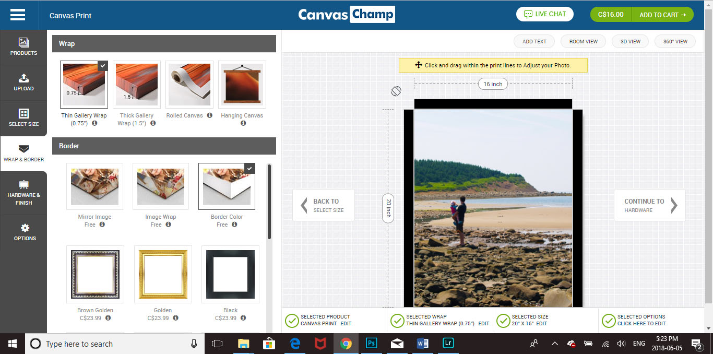Open Photoshop from the taskbar
Screen dimensions: 713x354
371,344
